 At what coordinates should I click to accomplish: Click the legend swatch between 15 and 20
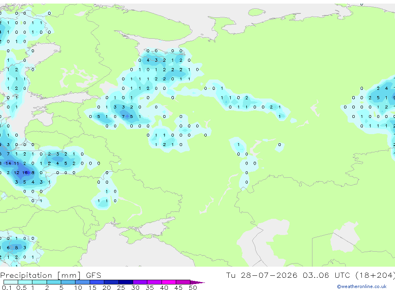pos(97,282)
